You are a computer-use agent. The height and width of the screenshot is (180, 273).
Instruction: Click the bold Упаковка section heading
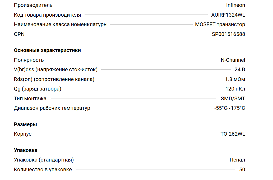[x=26, y=150]
